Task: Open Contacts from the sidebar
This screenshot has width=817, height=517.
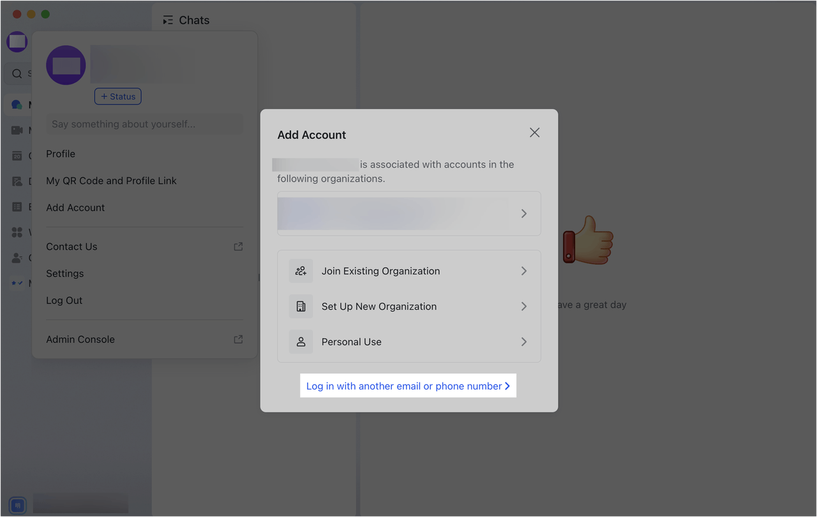Action: pyautogui.click(x=17, y=257)
